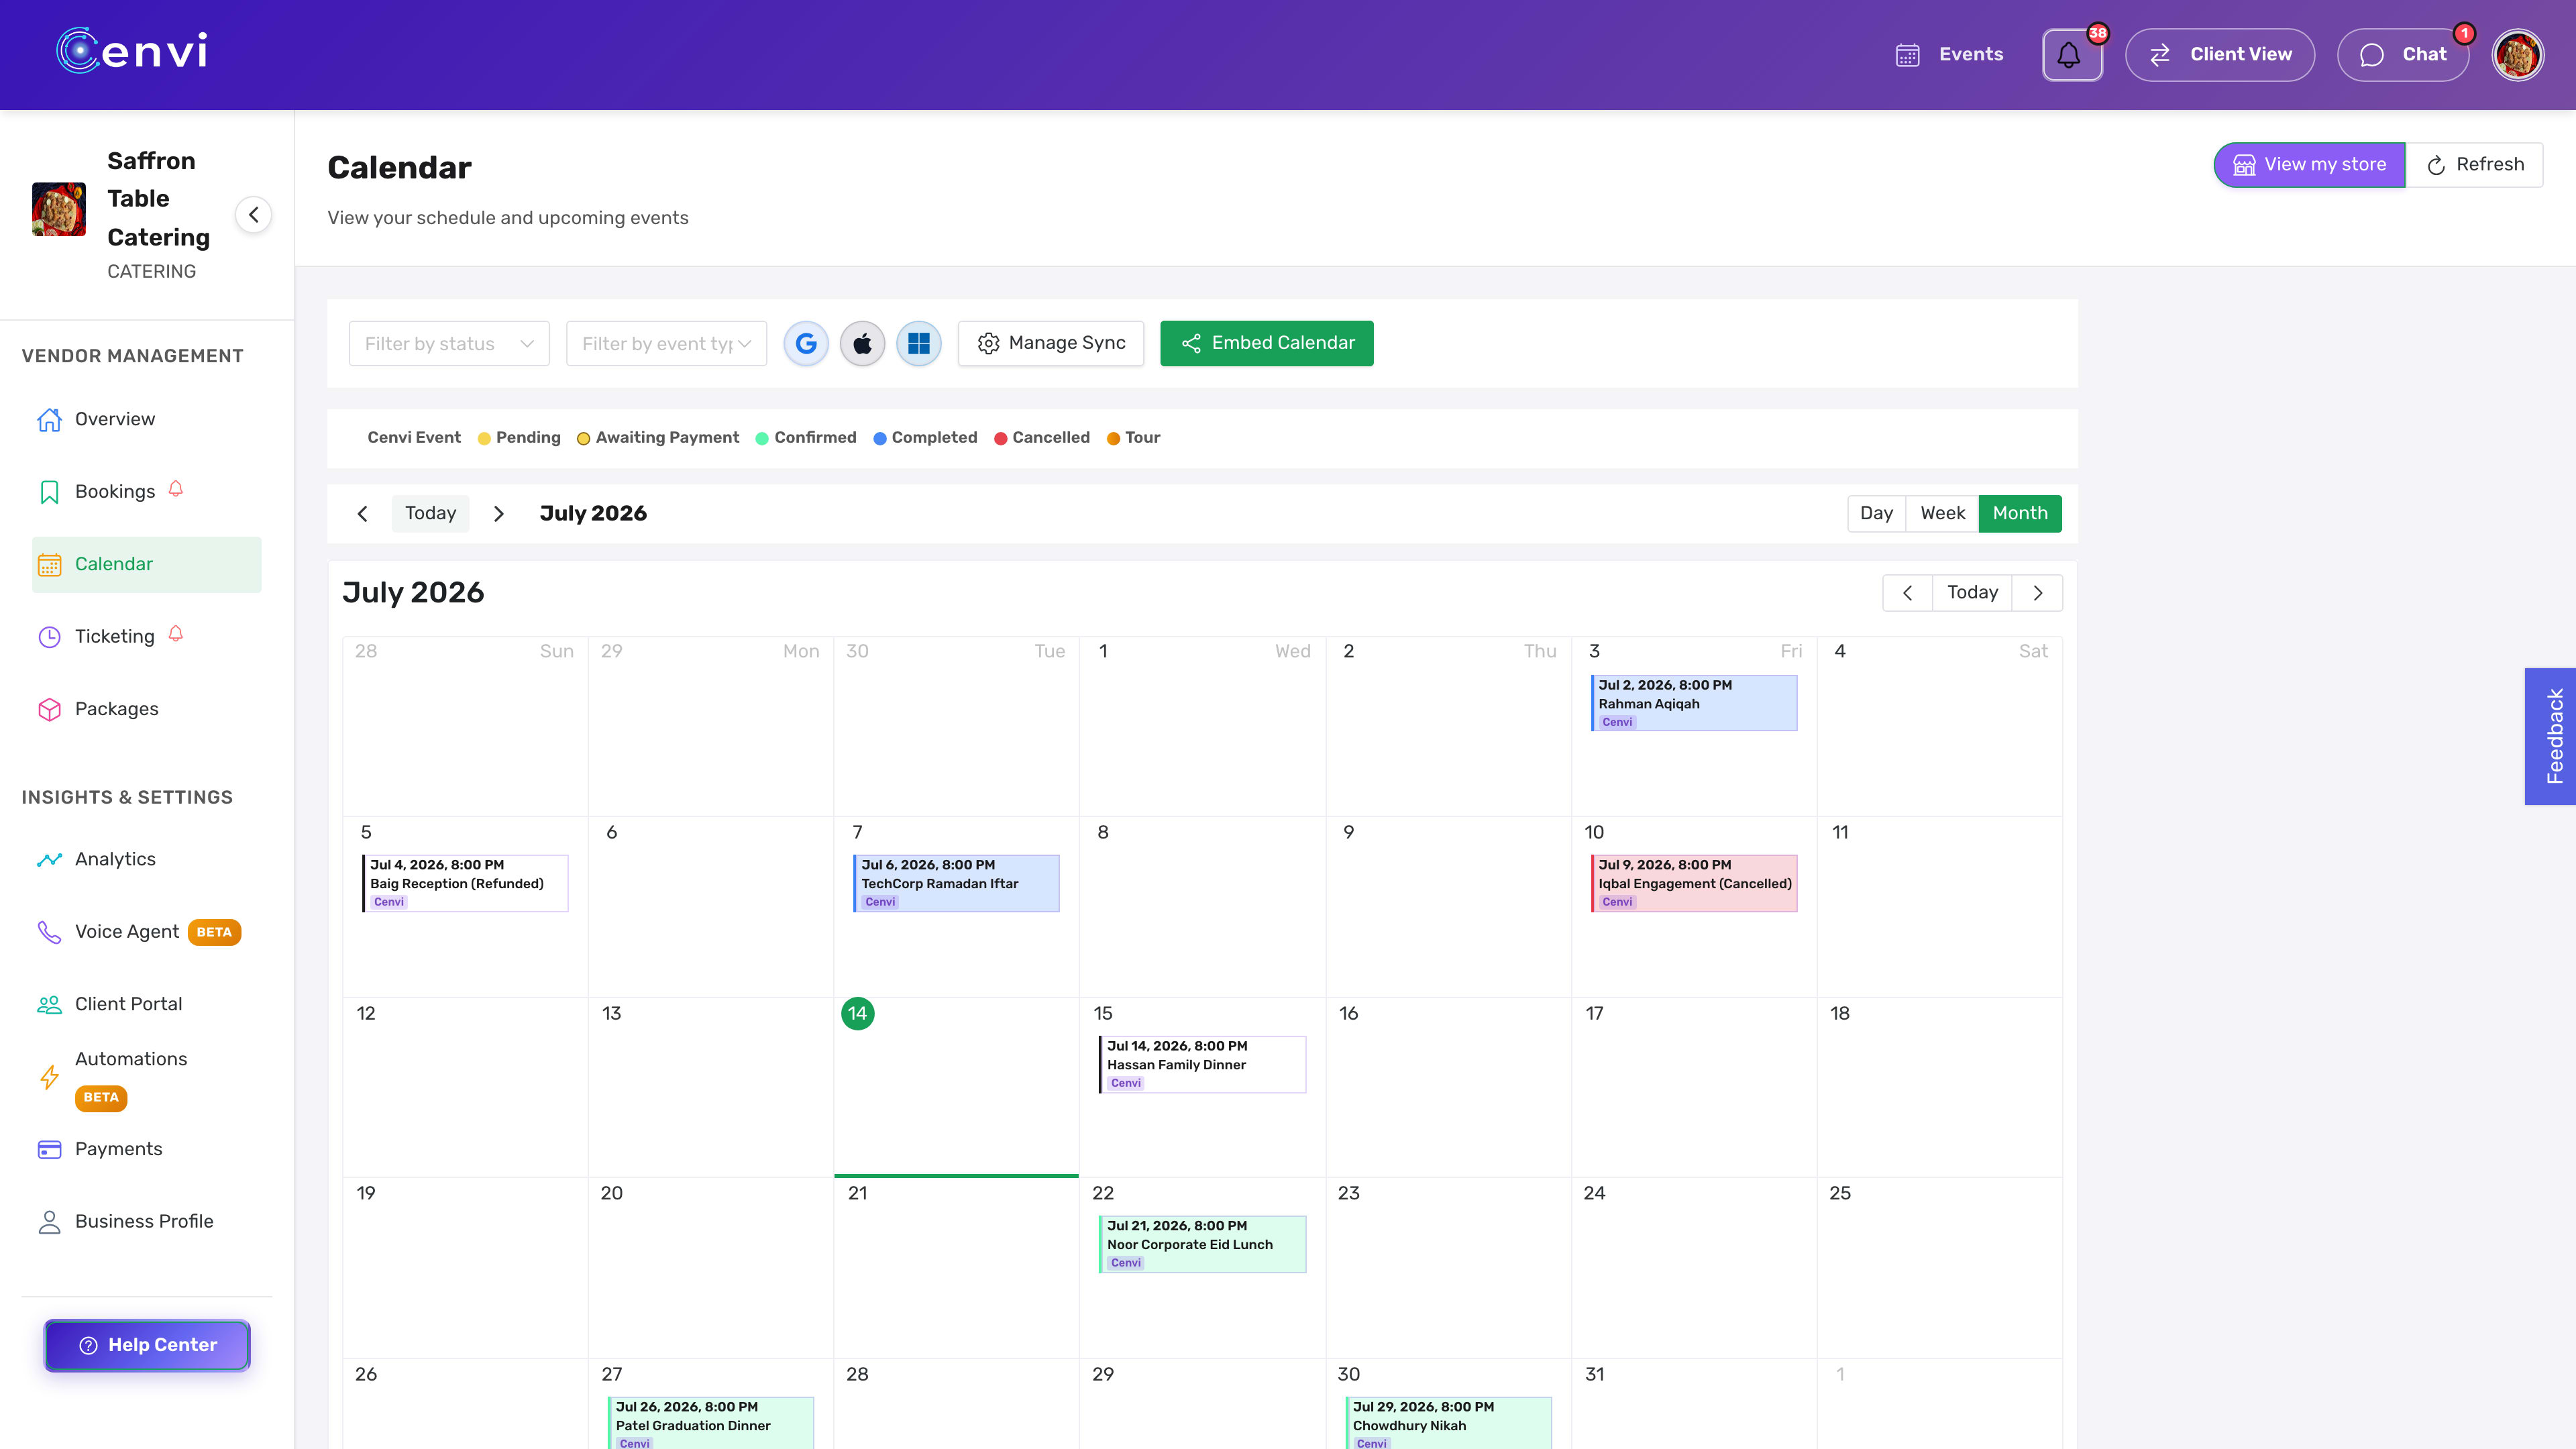Expand the Filter by status dropdown
This screenshot has width=2576, height=1449.
pyautogui.click(x=449, y=343)
